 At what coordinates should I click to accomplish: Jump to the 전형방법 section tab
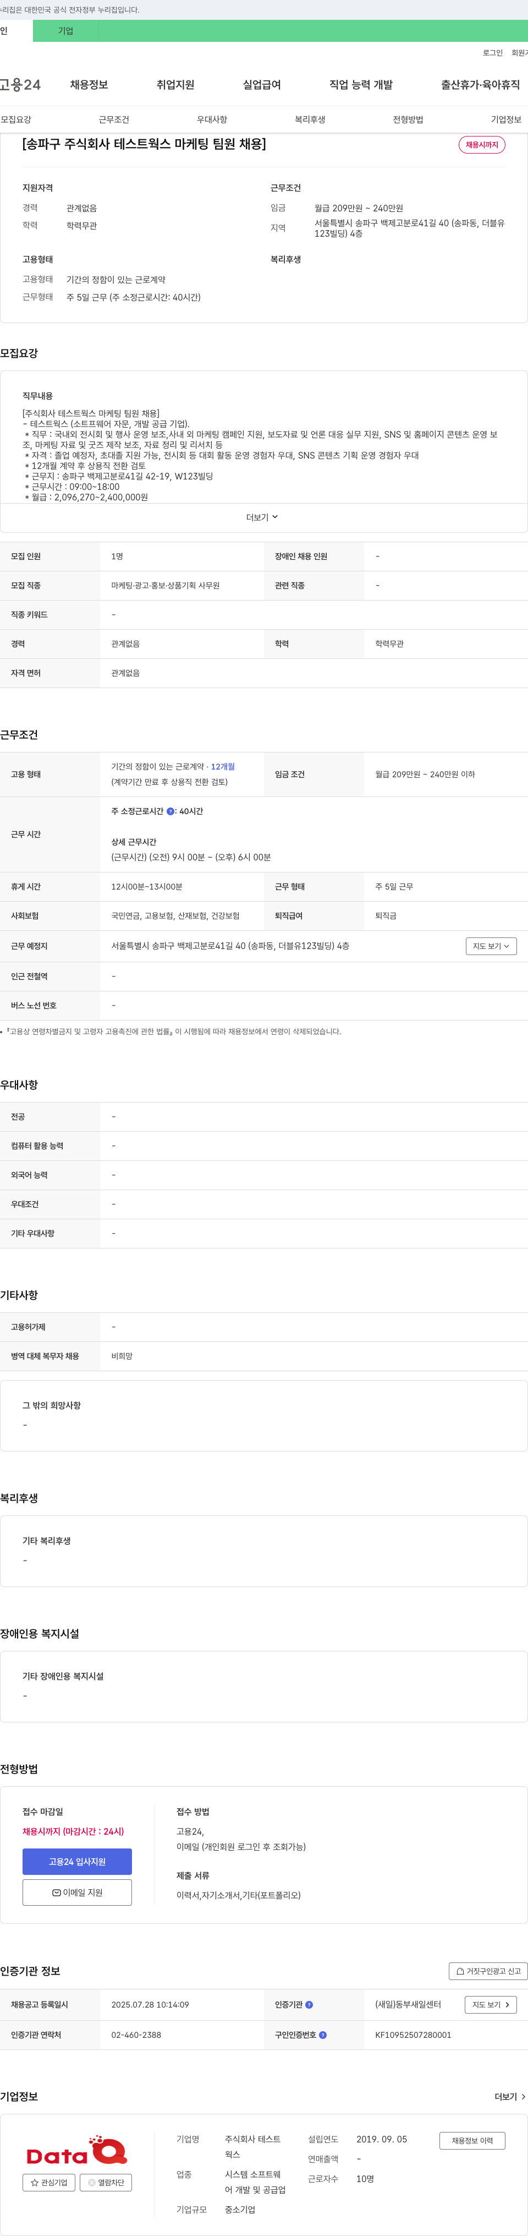coord(408,120)
